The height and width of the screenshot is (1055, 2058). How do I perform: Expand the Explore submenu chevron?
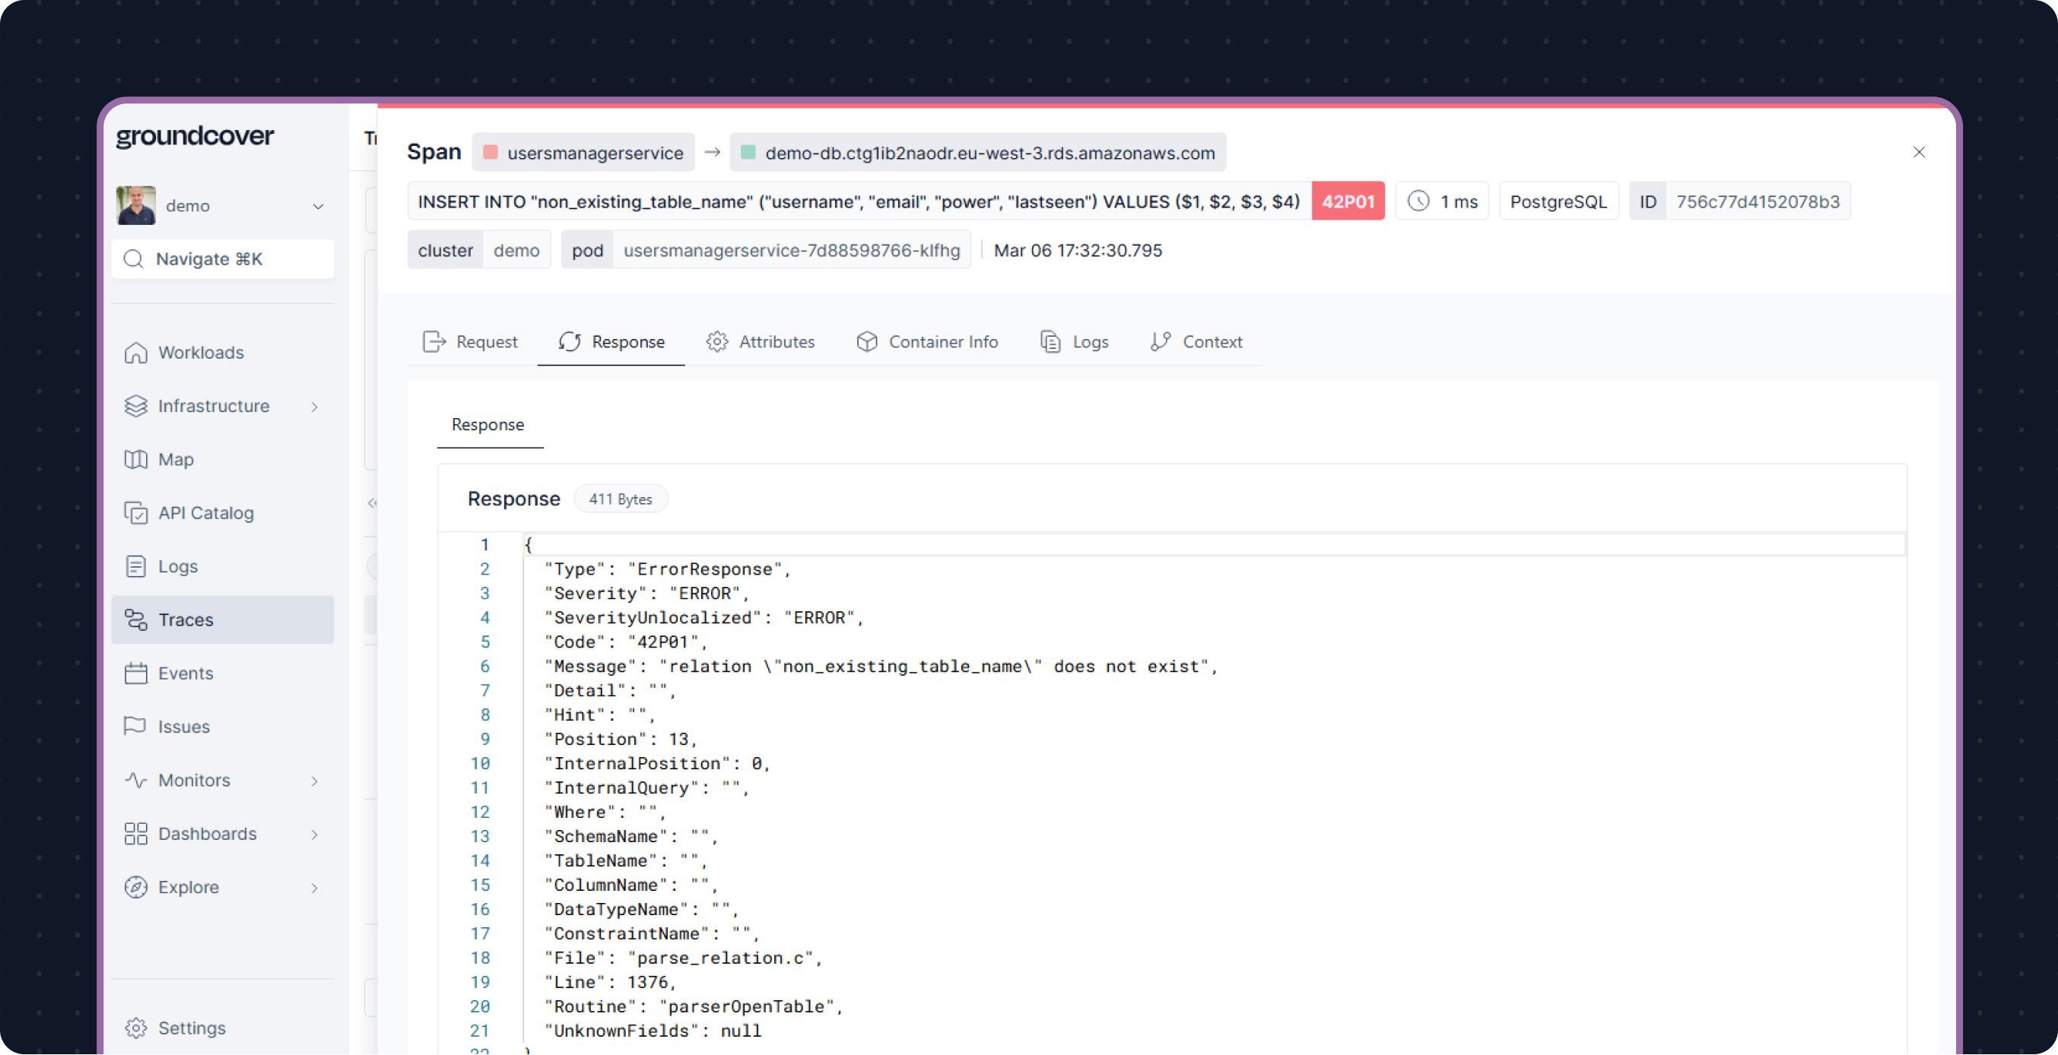(x=315, y=887)
